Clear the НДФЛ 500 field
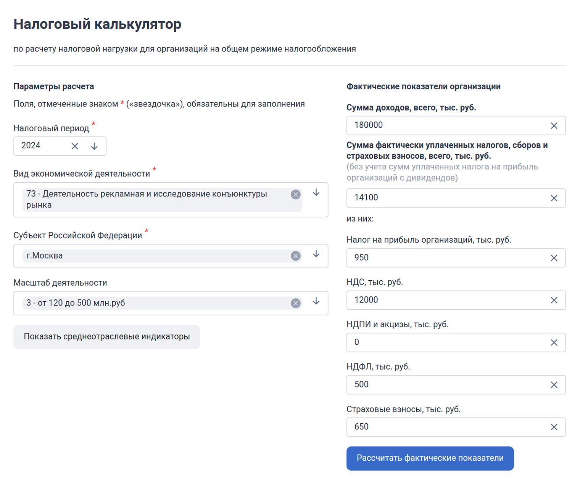Screen dimensions: 580x492 pyautogui.click(x=554, y=385)
